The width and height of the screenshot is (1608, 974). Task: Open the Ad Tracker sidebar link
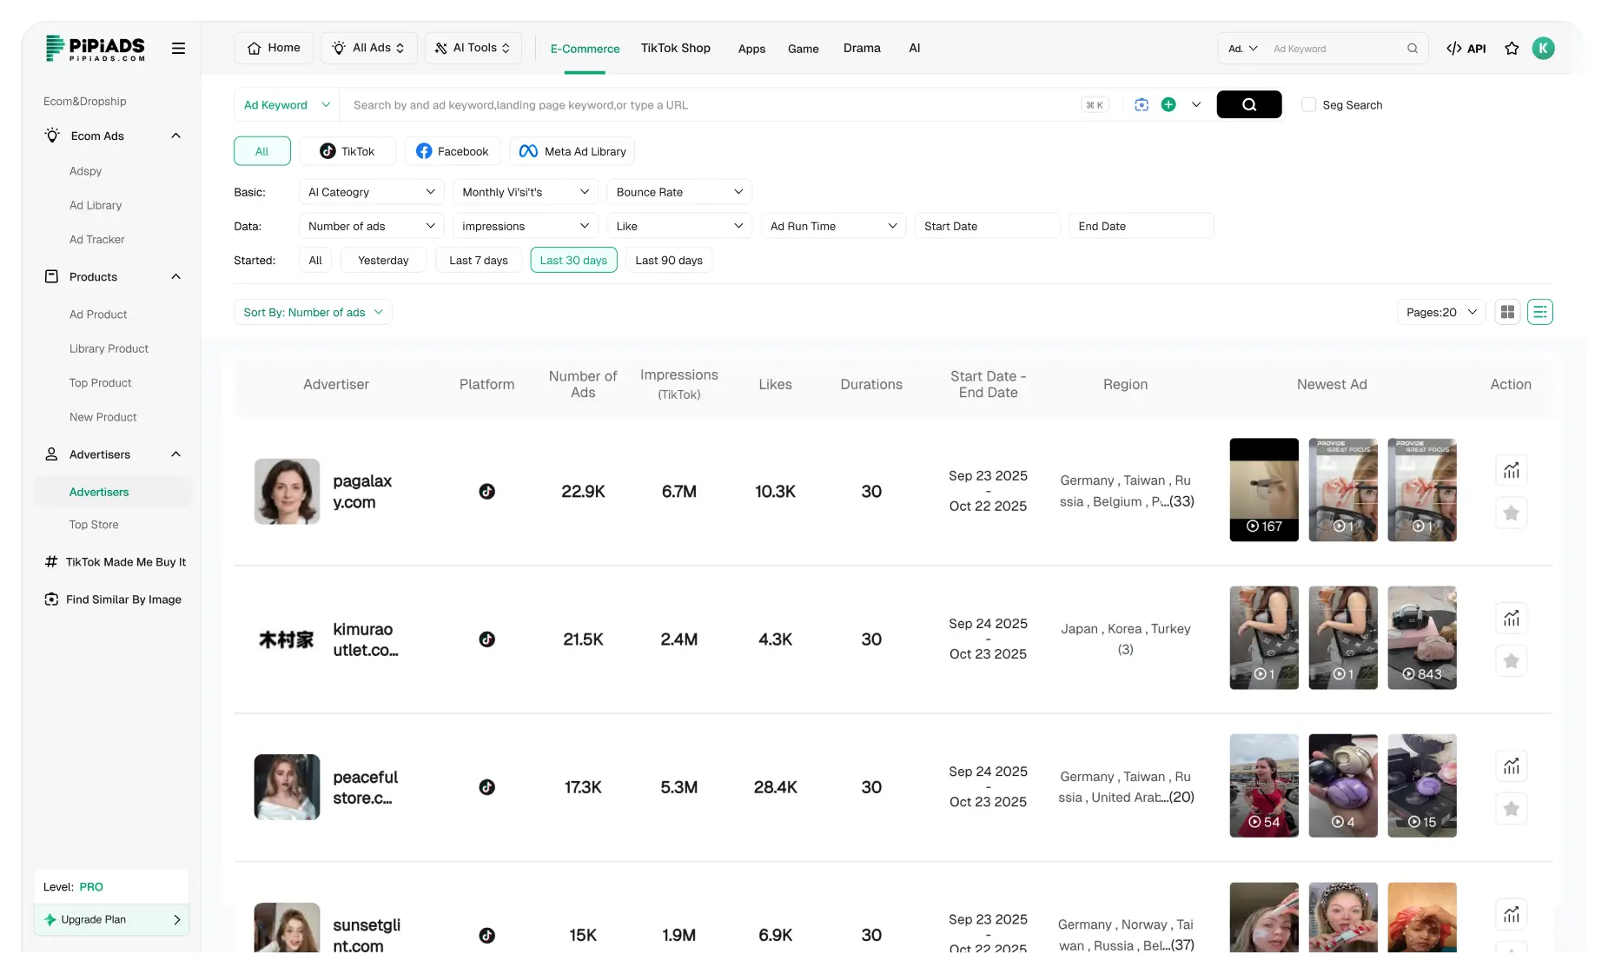point(96,239)
